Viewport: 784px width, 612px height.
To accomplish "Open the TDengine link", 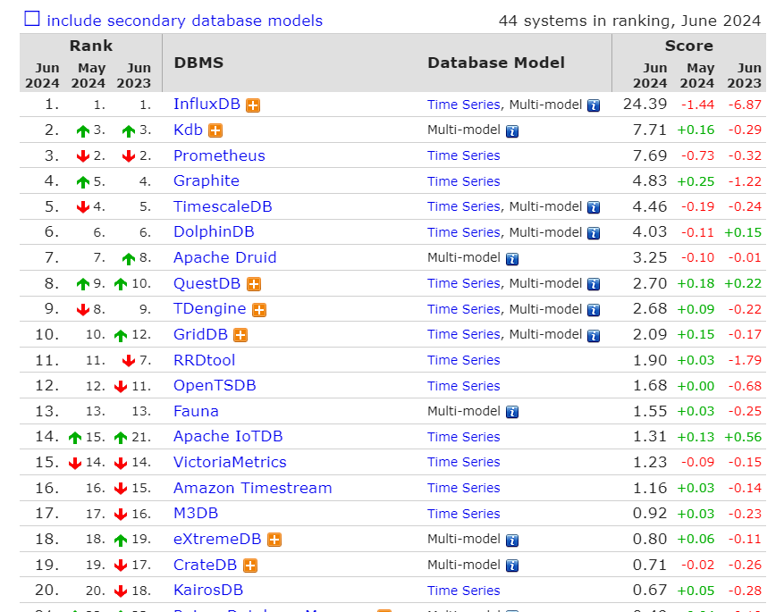I will pos(210,309).
